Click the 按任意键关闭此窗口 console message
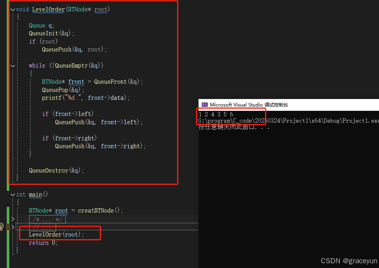This screenshot has height=268, width=379. click(x=233, y=127)
